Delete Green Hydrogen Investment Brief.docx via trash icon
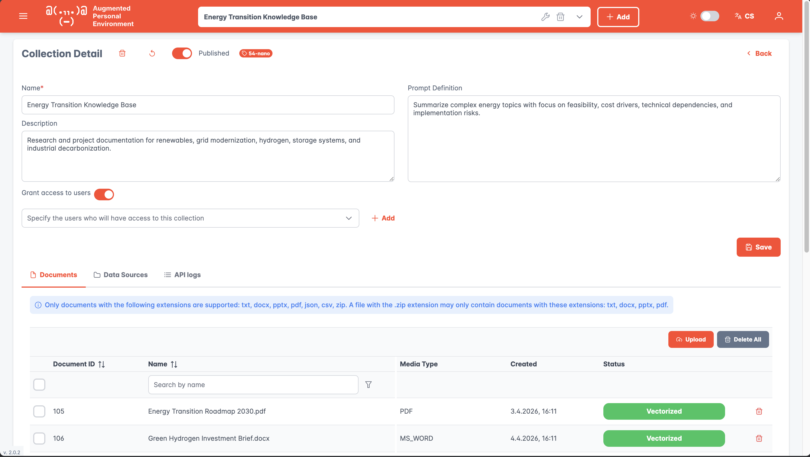Screen dimensions: 810x457 [759, 438]
